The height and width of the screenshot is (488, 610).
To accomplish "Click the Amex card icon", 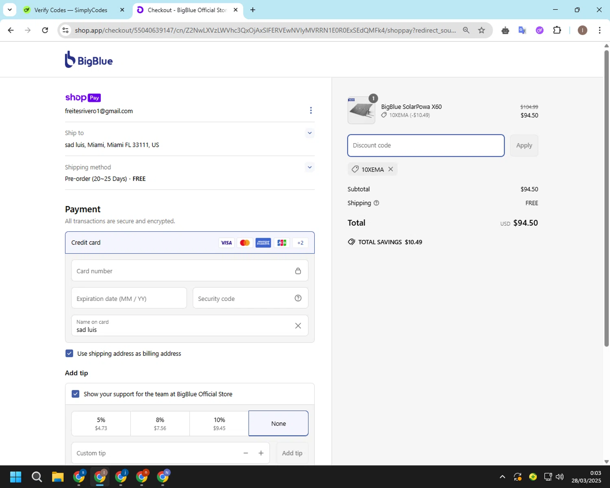I will point(263,243).
